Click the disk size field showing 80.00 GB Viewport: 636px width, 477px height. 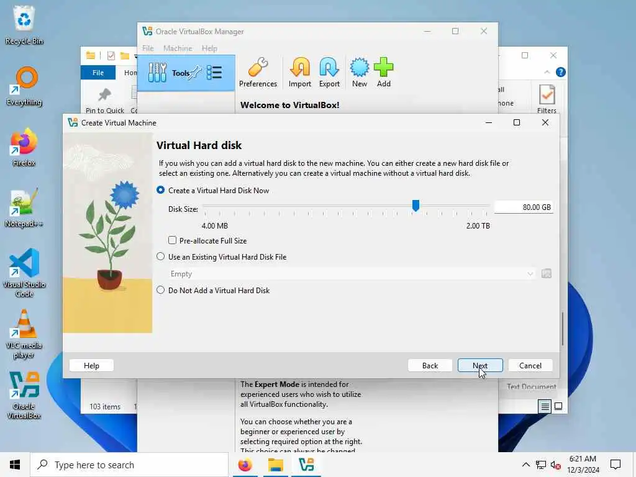pyautogui.click(x=523, y=207)
